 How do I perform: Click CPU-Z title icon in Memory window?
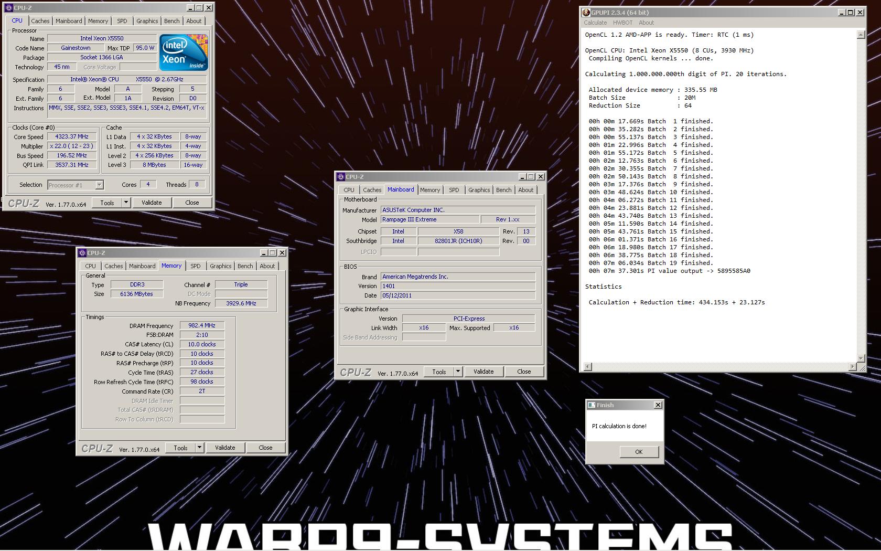point(82,253)
